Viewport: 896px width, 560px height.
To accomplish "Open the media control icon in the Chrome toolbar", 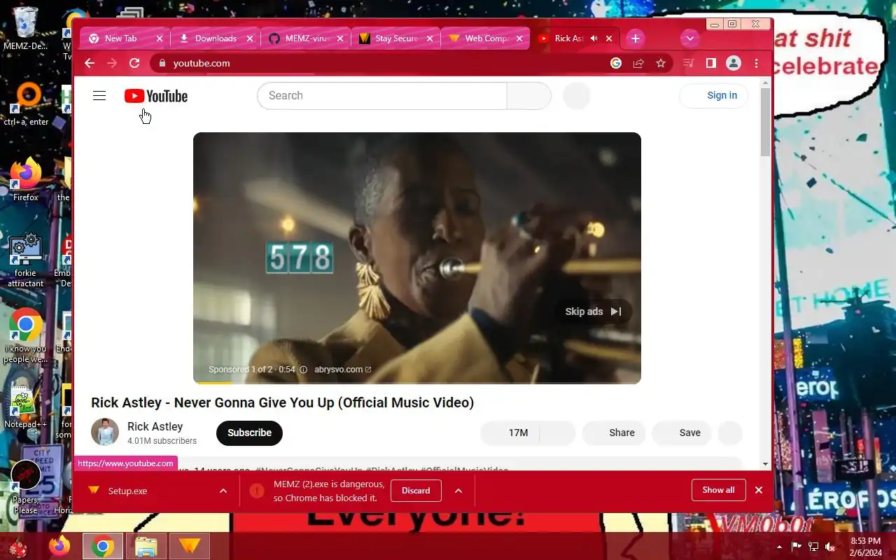I will (689, 63).
